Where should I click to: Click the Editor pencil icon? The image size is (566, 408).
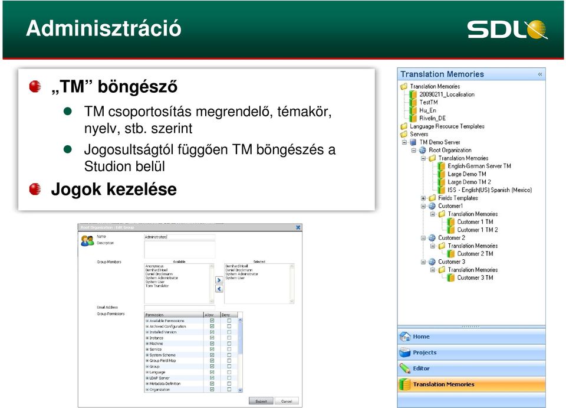pos(405,368)
